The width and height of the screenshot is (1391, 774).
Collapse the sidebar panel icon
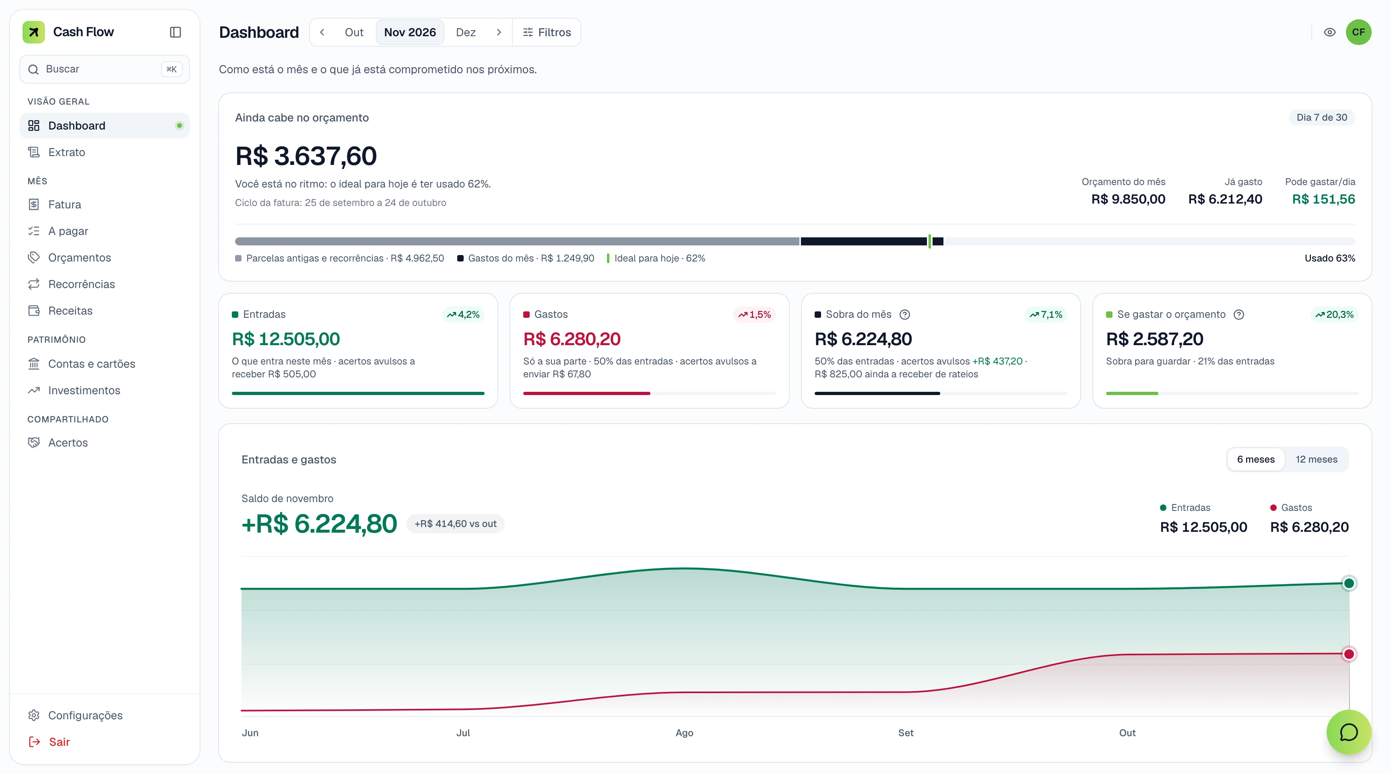click(x=175, y=33)
